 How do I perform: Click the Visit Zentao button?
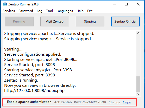(x=55, y=21)
